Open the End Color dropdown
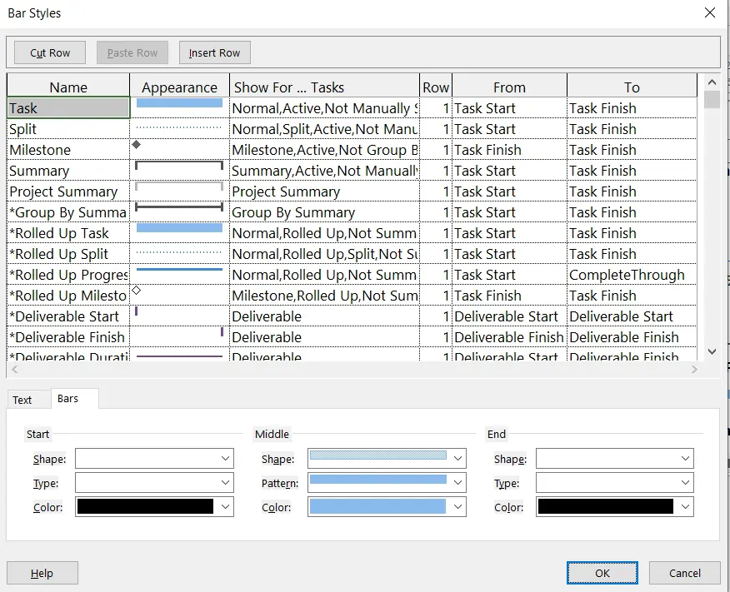This screenshot has height=592, width=730. [685, 507]
